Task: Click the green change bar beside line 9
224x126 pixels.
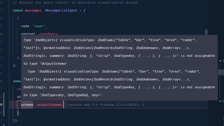Action: point(4,105)
